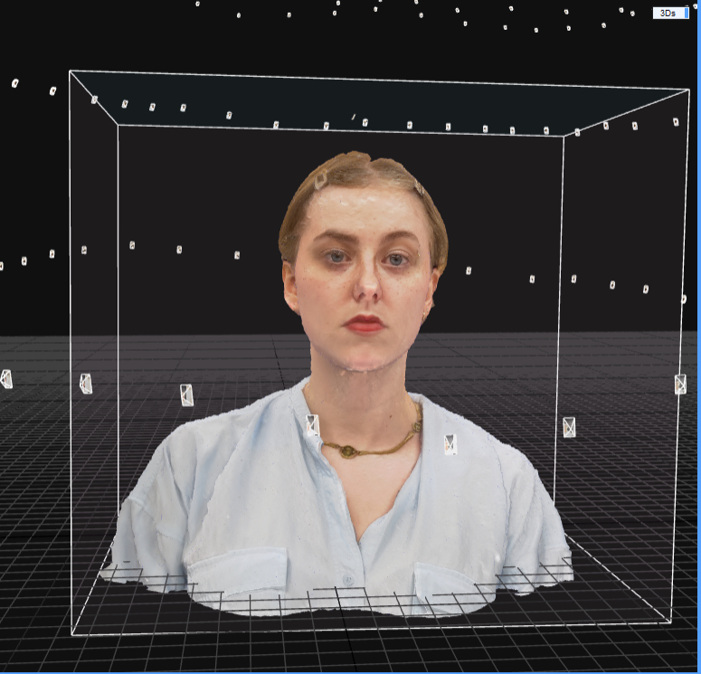701x674 pixels.
Task: Click the 3Ds view mode label
Action: (x=668, y=14)
